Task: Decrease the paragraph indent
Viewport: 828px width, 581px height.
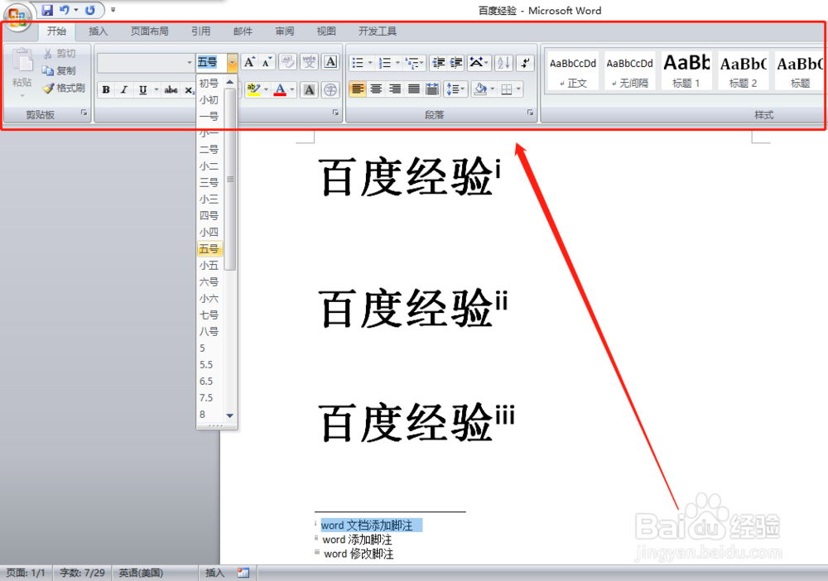Action: 438,64
